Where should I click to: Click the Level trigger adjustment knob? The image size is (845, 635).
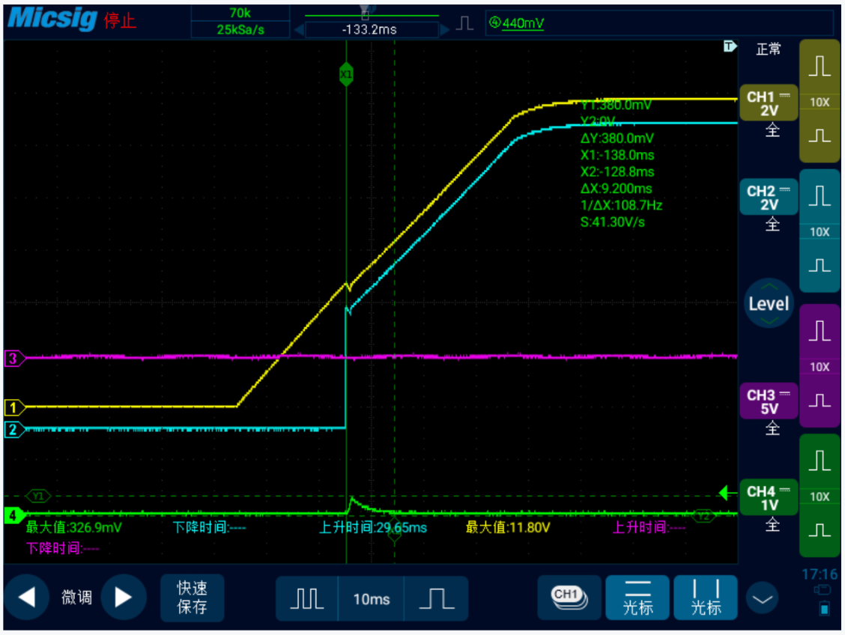(769, 303)
